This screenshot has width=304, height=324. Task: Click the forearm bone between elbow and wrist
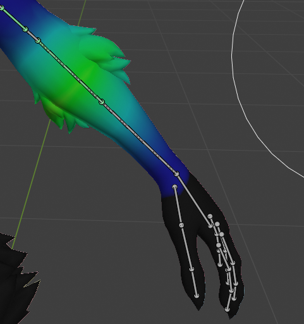click(x=139, y=138)
